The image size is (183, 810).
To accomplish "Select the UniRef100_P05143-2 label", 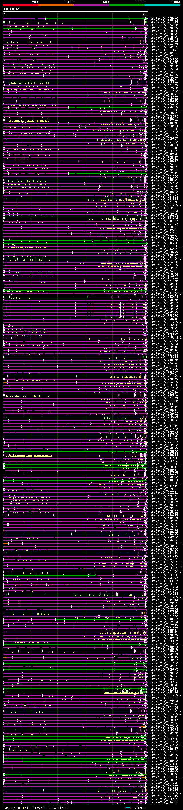I will click(166, 338).
